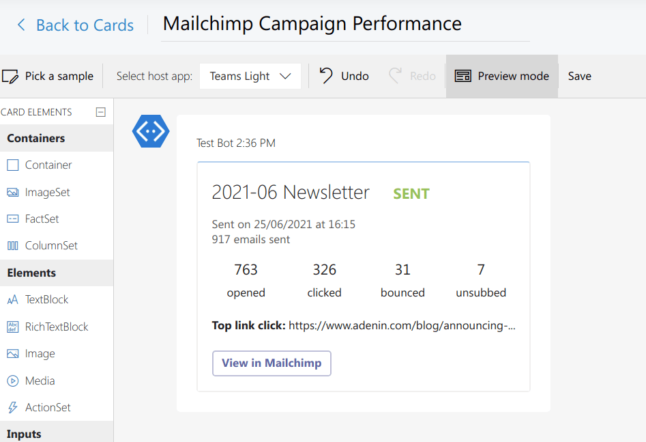
Task: Click the Preview mode card icon
Action: (x=463, y=76)
